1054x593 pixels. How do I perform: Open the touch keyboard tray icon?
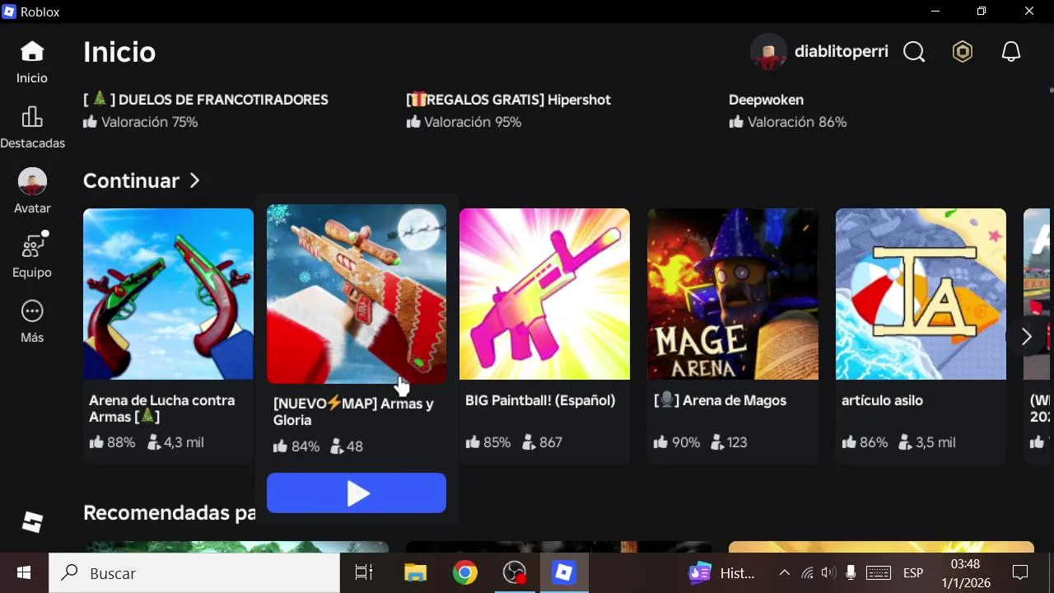coord(879,573)
